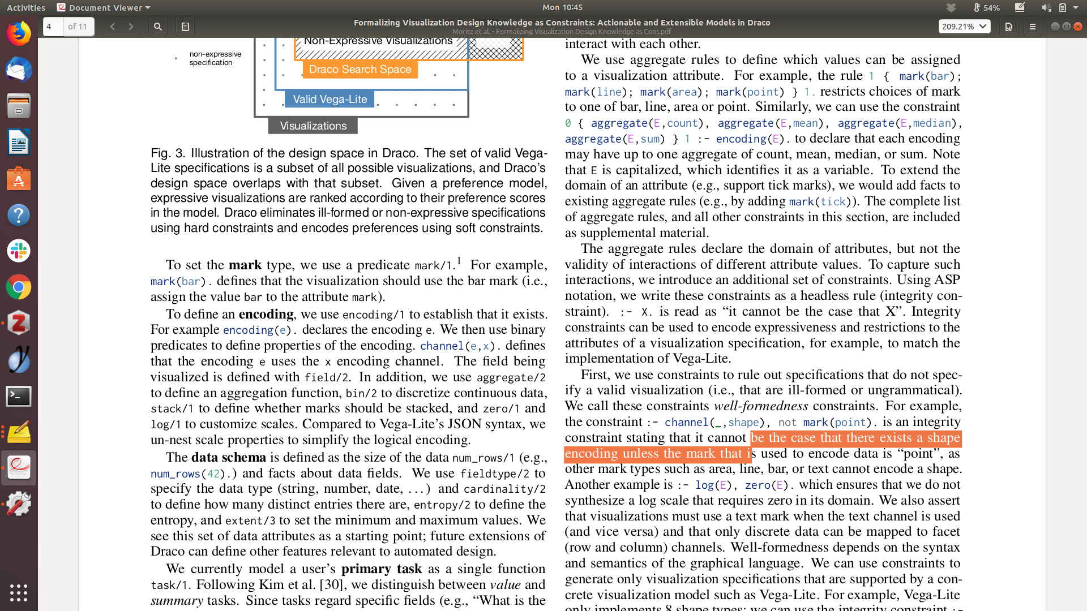Go to the next page arrow
This screenshot has width=1087, height=611.
point(131,27)
